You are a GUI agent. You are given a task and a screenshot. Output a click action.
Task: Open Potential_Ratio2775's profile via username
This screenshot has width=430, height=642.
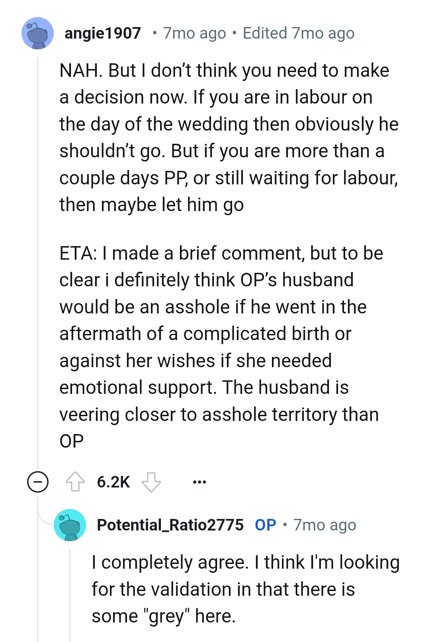(x=170, y=525)
